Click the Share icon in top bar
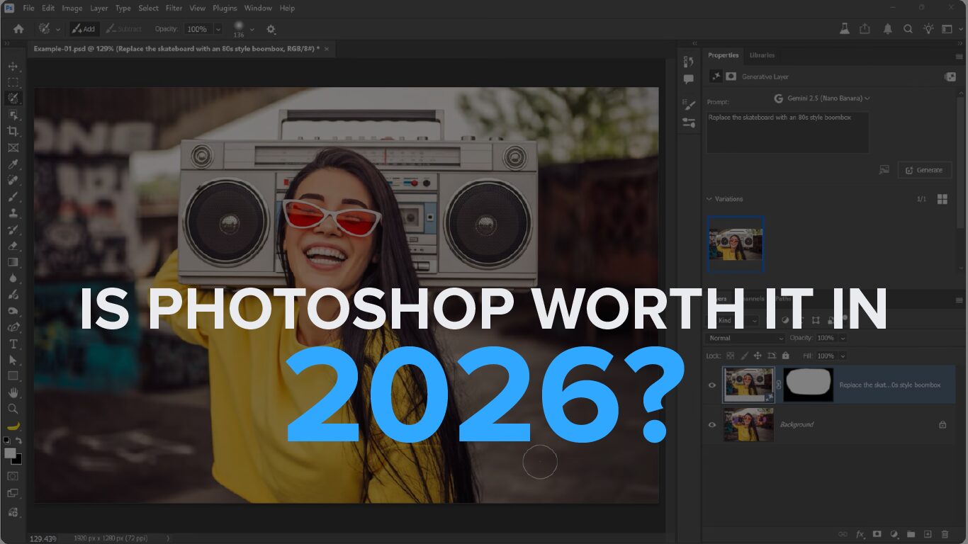The height and width of the screenshot is (544, 968). (865, 29)
